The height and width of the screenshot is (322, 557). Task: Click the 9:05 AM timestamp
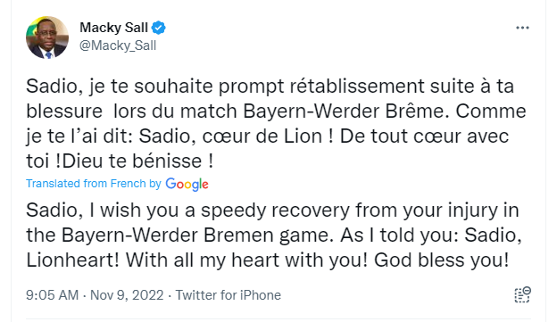[x=52, y=295]
